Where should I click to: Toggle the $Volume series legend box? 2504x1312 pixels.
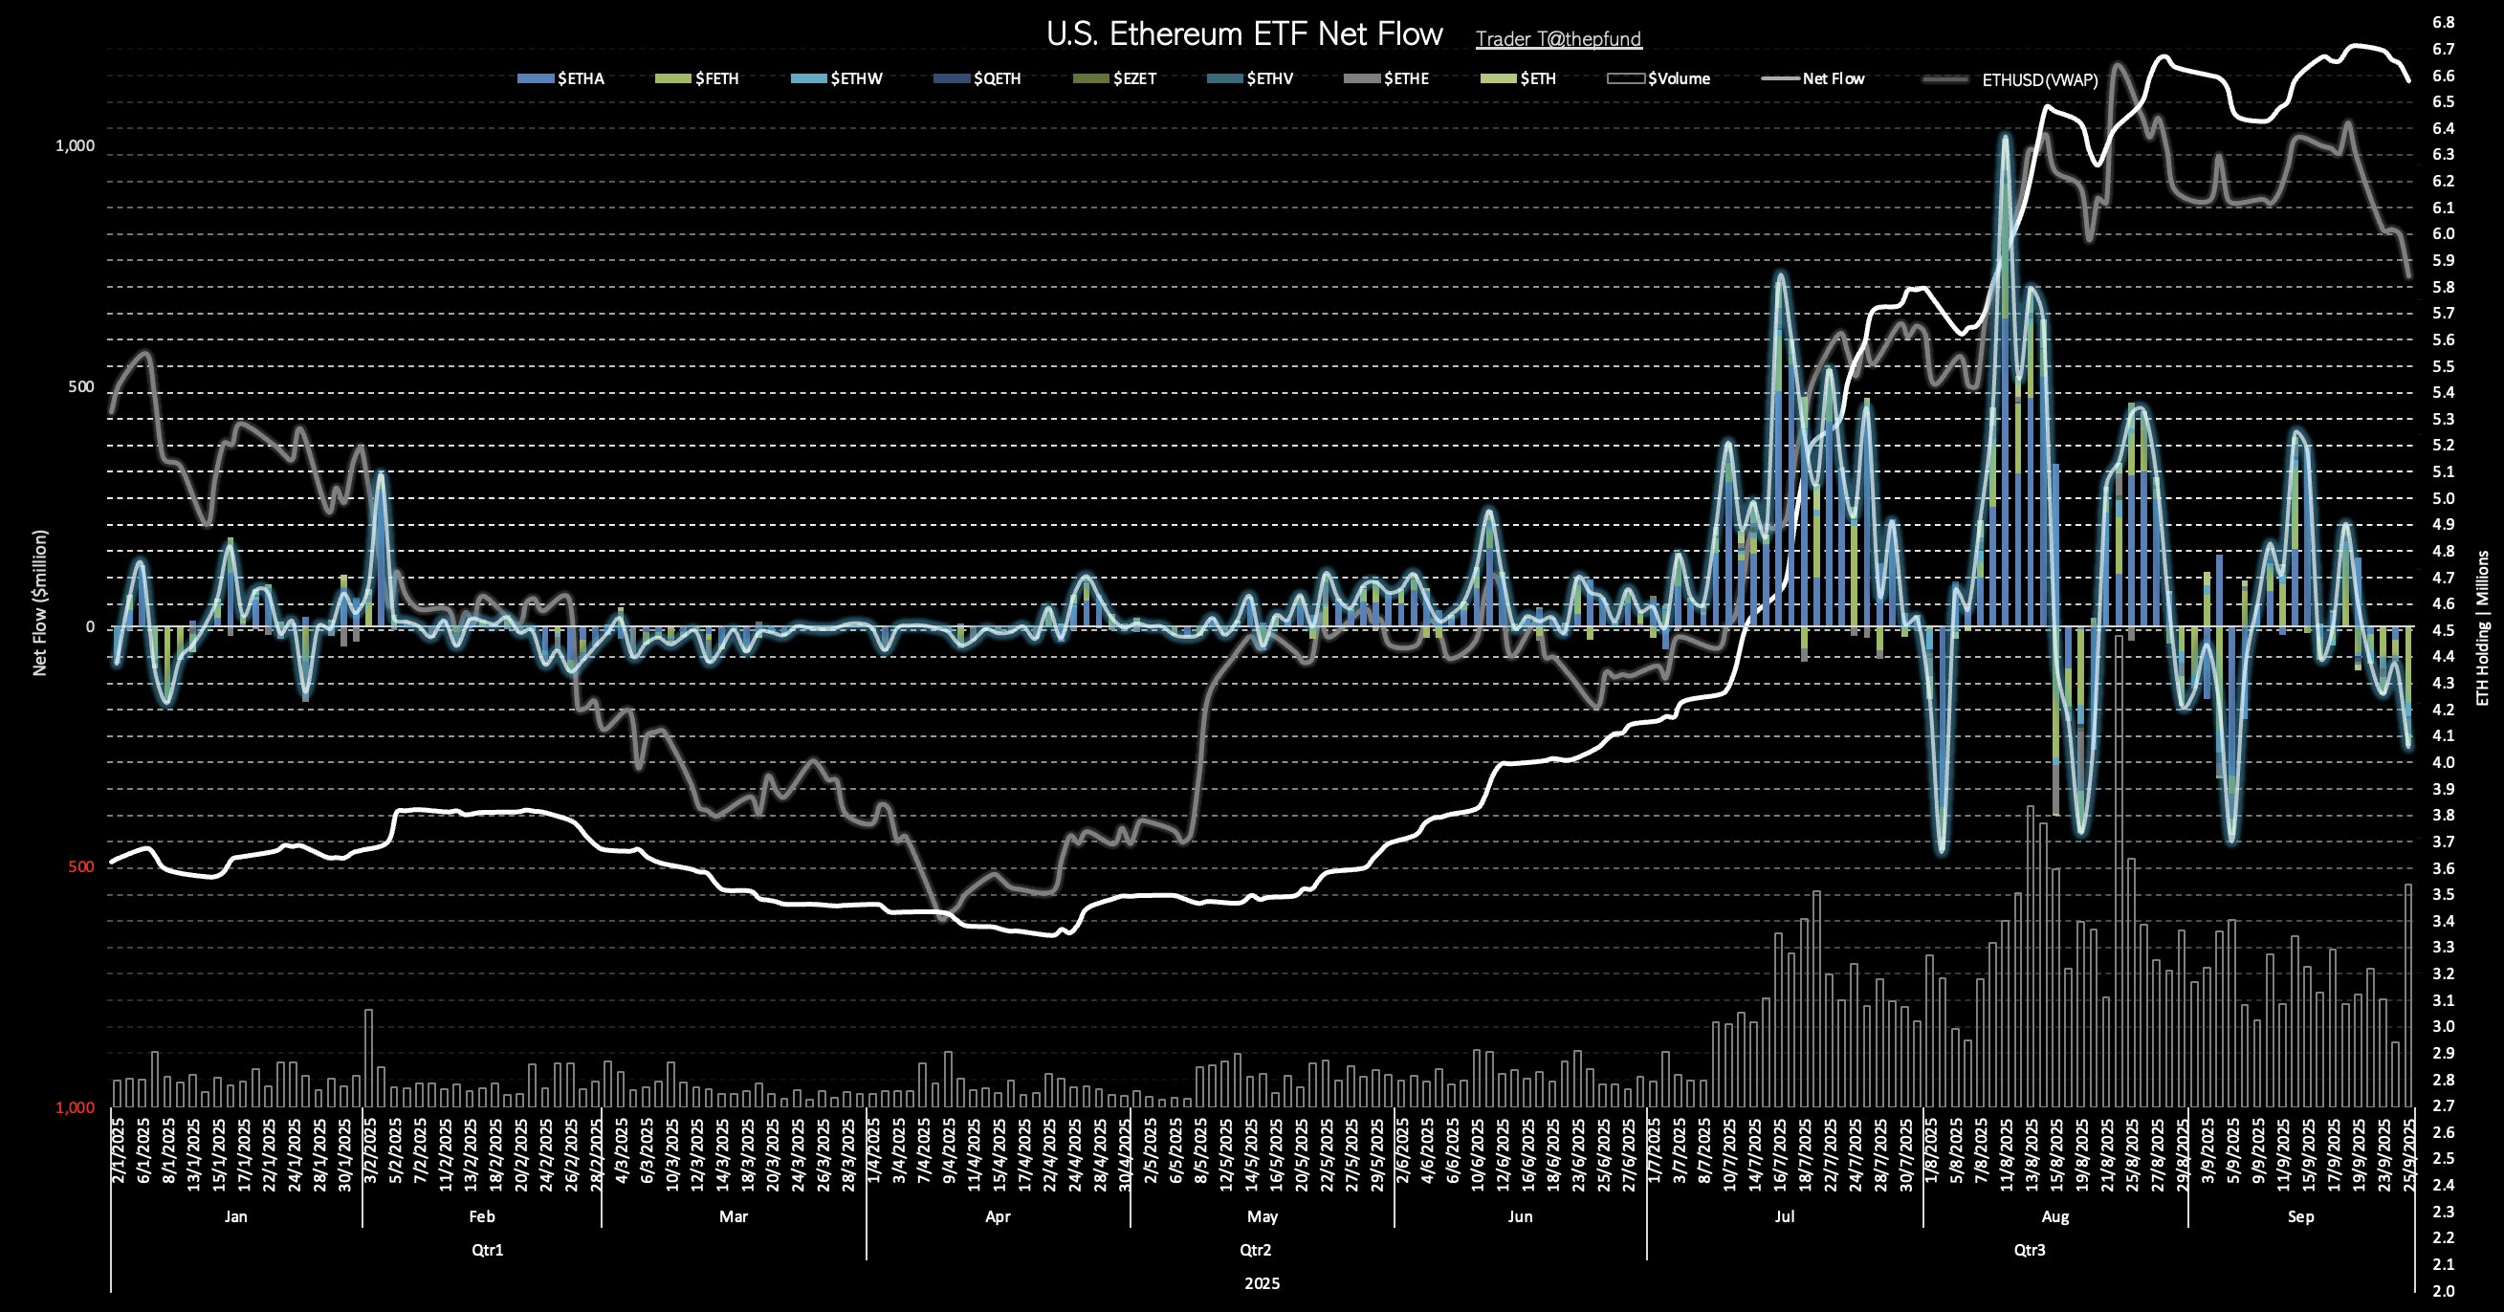1627,78
